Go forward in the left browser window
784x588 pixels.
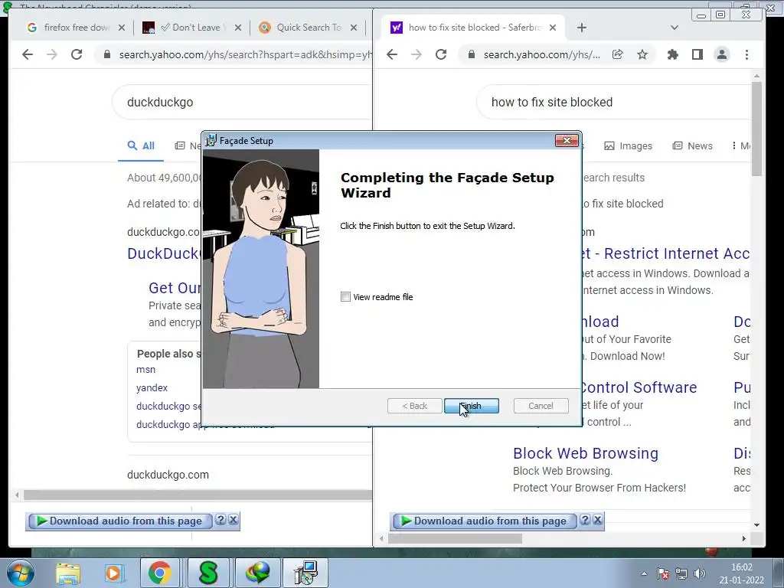pos(52,54)
